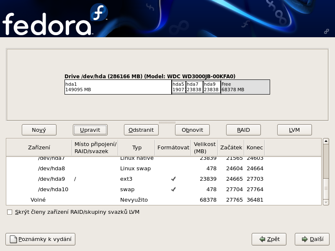Click start value "27765"
This screenshot has height=251, width=335.
click(x=234, y=200)
